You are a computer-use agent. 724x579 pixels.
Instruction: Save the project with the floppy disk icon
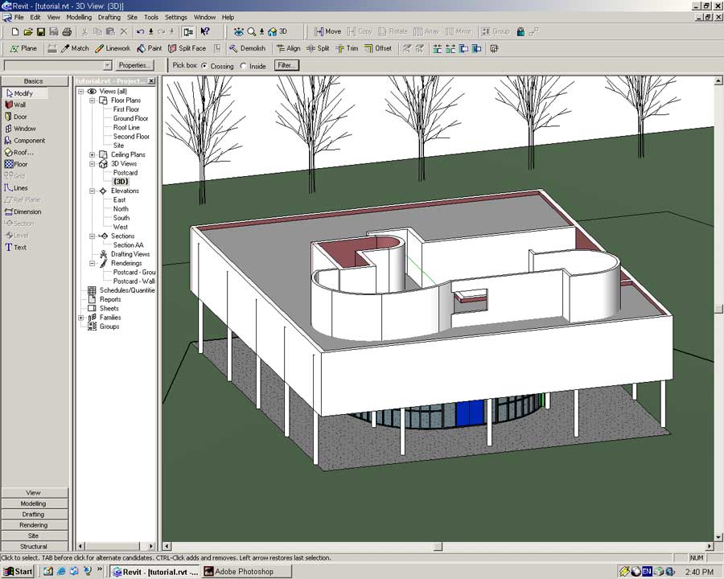pyautogui.click(x=41, y=32)
